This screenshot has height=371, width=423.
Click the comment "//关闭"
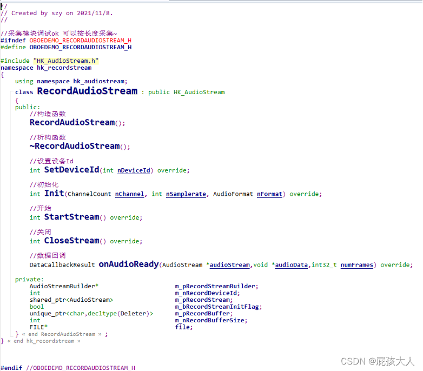(x=41, y=232)
